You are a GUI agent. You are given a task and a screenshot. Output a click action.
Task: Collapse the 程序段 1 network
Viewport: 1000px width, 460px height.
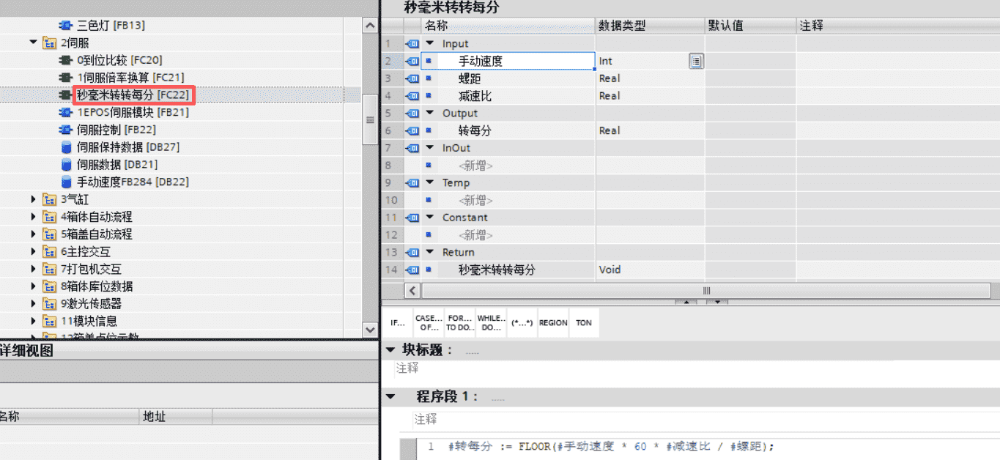[x=390, y=397]
